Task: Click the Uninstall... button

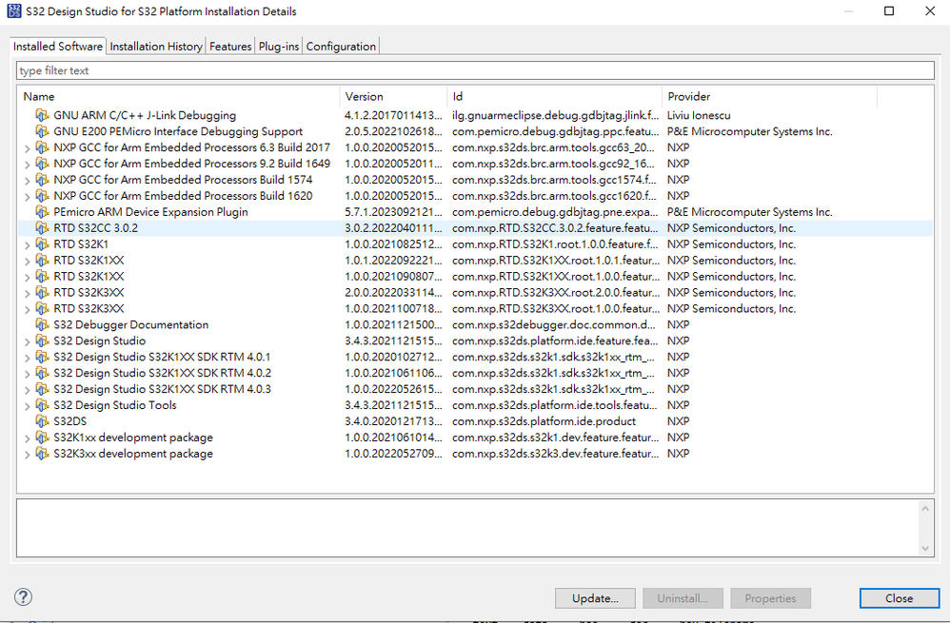Action: click(683, 598)
